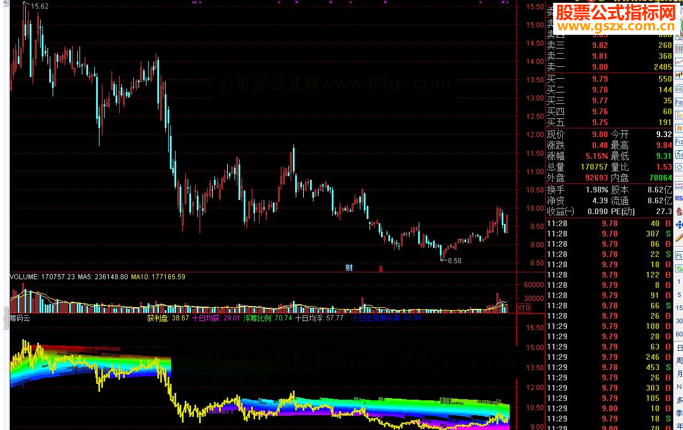Image resolution: width=683 pixels, height=430 pixels.
Task: Click the 十日均获: 29.01 value
Action: (x=216, y=318)
